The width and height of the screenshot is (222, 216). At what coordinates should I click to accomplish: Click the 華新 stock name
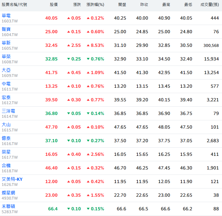click(x=6, y=43)
